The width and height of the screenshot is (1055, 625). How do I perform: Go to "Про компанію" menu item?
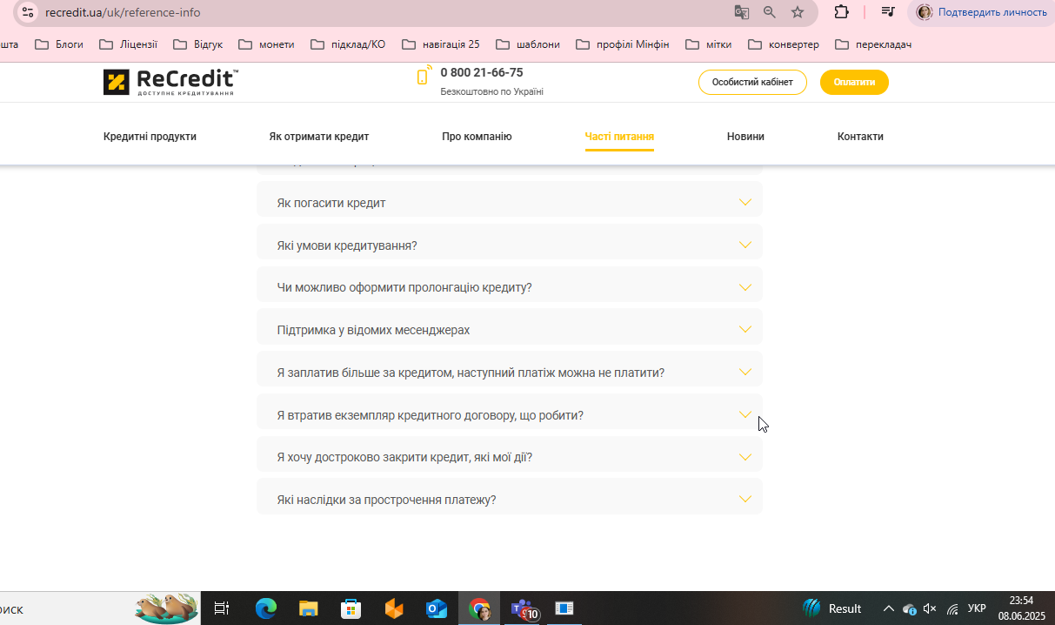pyautogui.click(x=477, y=137)
